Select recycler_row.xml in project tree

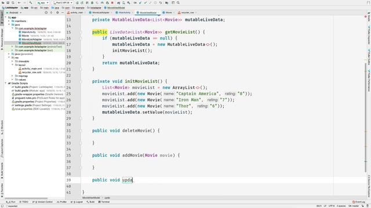(x=31, y=72)
